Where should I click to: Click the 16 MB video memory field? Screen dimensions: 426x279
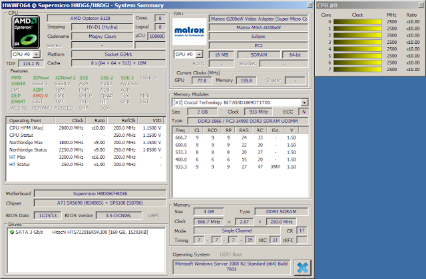click(221, 55)
